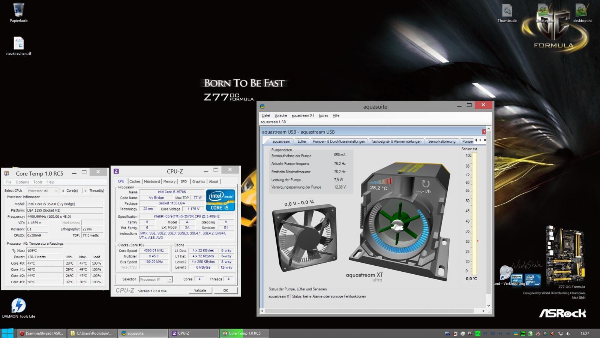Open the rightmost desktop.ini icon
600x338 pixels.
582,13
